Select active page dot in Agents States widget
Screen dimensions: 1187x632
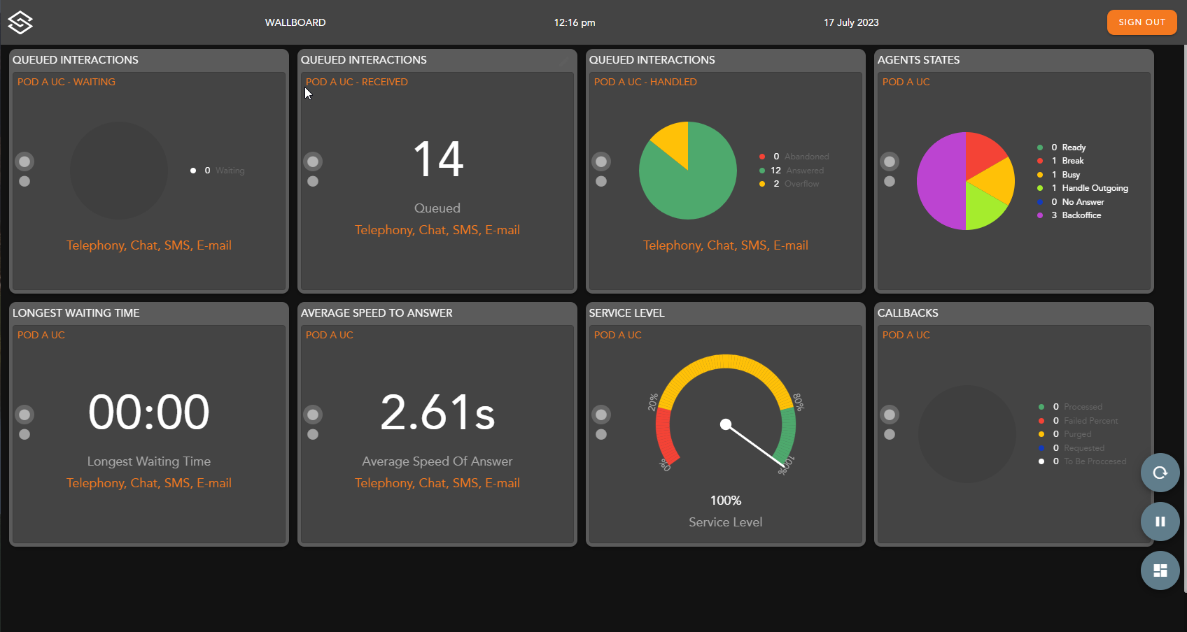click(x=890, y=161)
